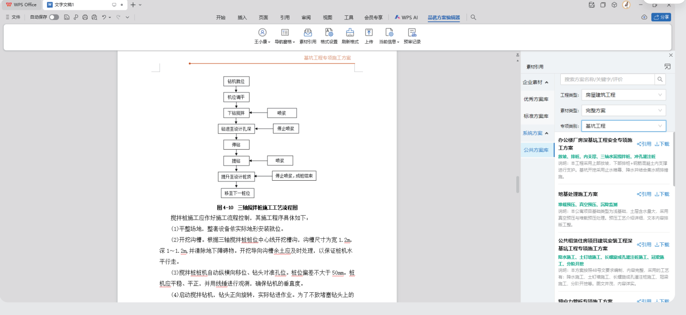
Task: Click the cube icon in title bar
Action: [614, 5]
